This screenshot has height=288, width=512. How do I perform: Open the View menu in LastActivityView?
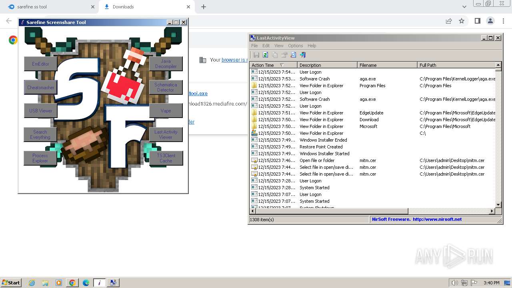279,46
